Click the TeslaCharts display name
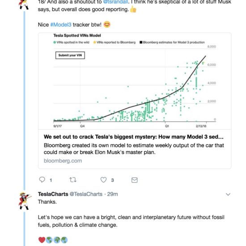Viewport: 246px width, 246px height. click(x=53, y=194)
